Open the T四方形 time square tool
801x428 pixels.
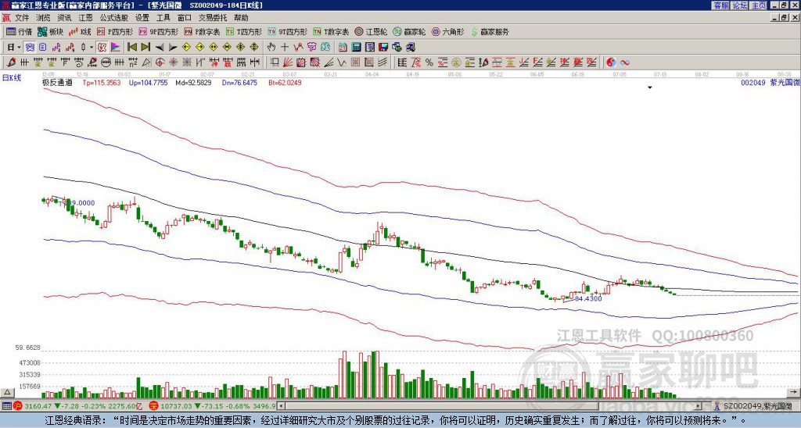coord(244,31)
